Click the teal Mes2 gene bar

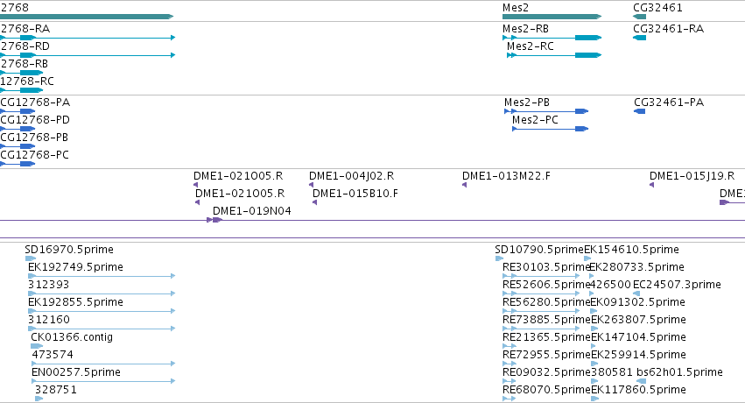[x=552, y=17]
